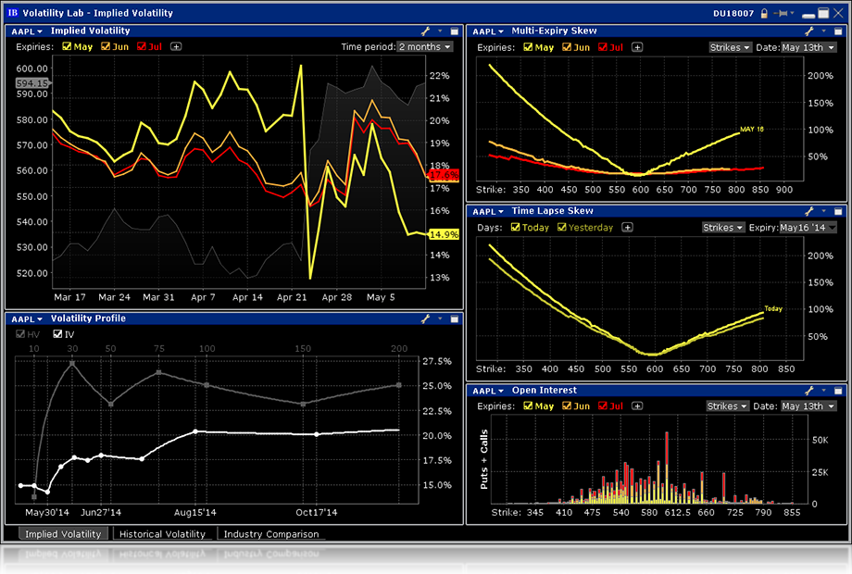This screenshot has height=574, width=852.
Task: Open Time Lapse Skew settings wrench icon
Action: (808, 211)
